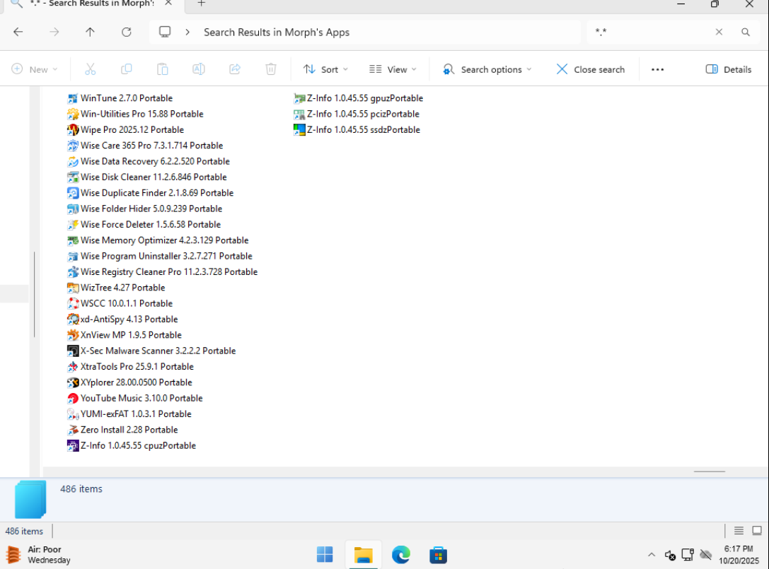Select Wise Folder Hider 5.0.9.239 Portable

pyautogui.click(x=151, y=209)
